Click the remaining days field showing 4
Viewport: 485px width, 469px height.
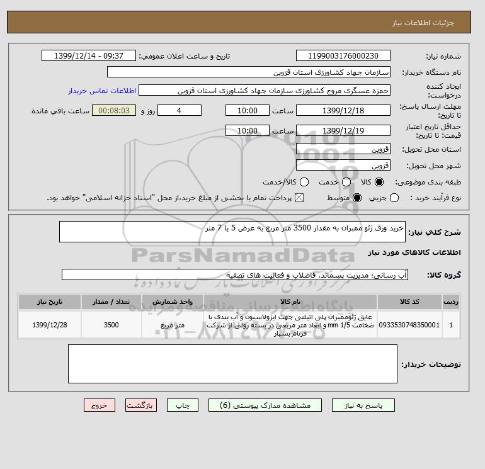[x=180, y=110]
